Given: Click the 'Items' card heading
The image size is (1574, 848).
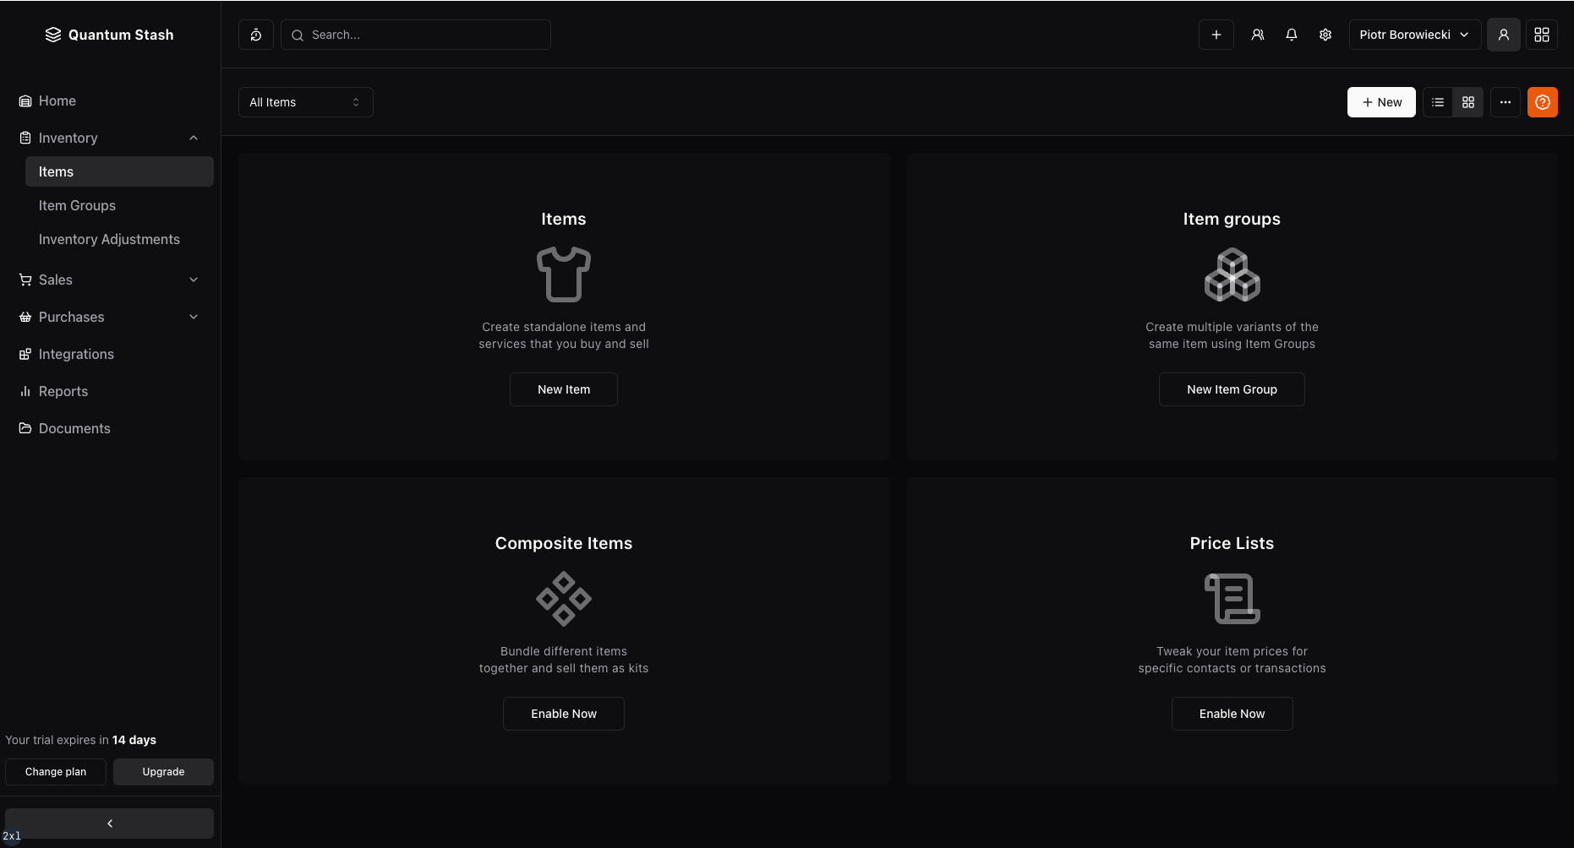Looking at the screenshot, I should pos(564,219).
